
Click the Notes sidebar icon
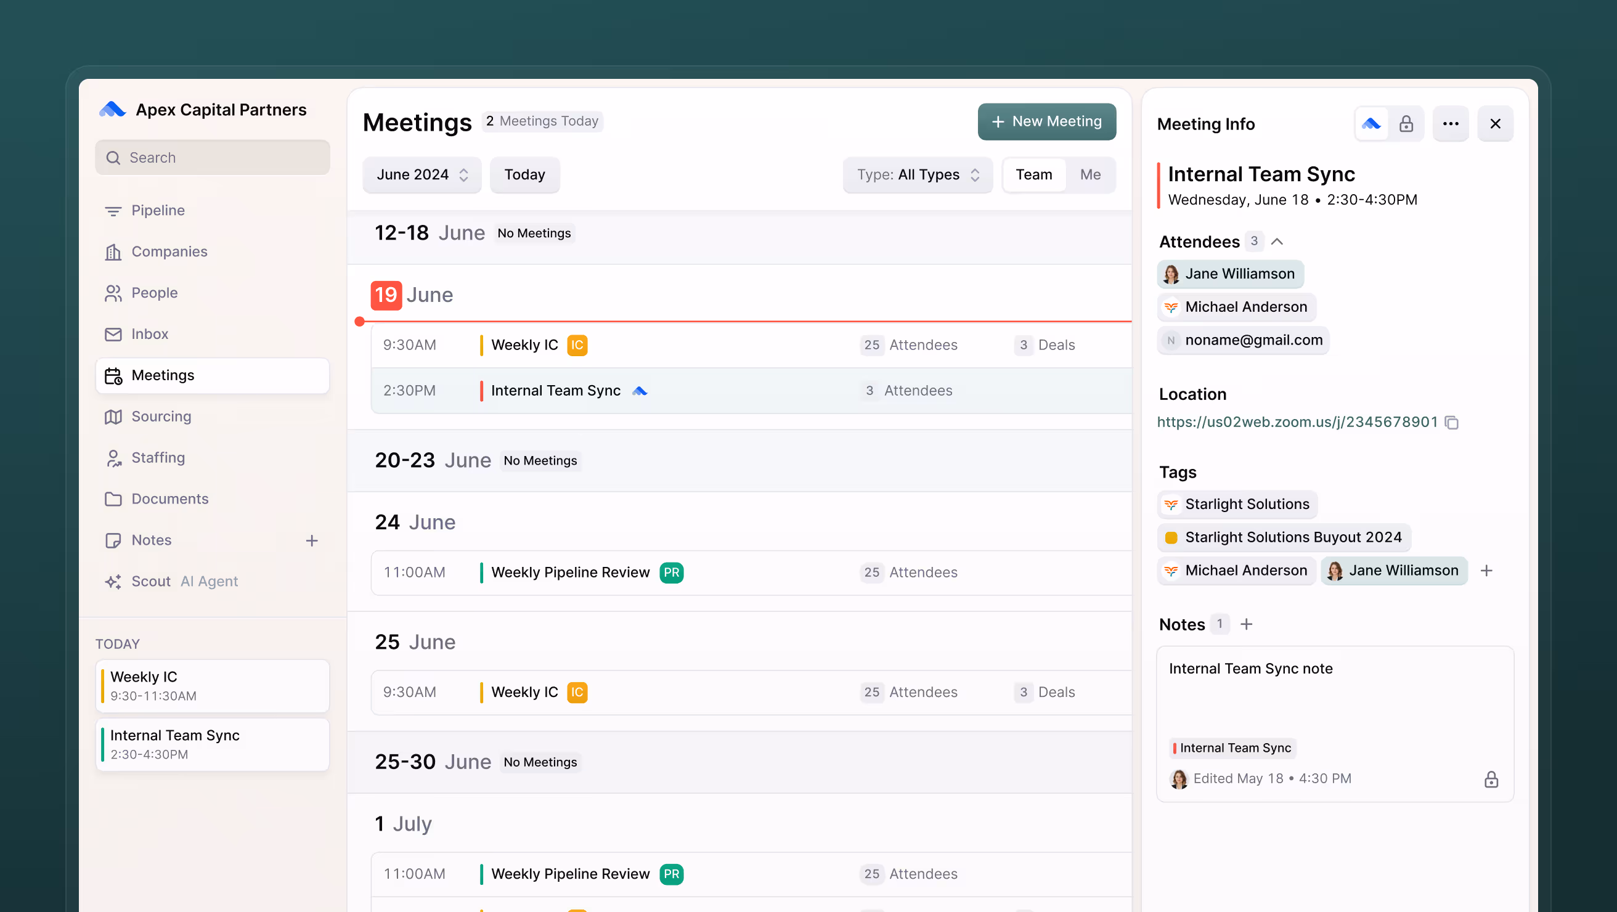tap(113, 540)
